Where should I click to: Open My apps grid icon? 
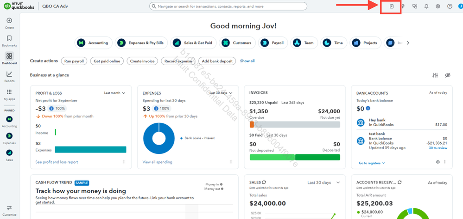pos(9,92)
